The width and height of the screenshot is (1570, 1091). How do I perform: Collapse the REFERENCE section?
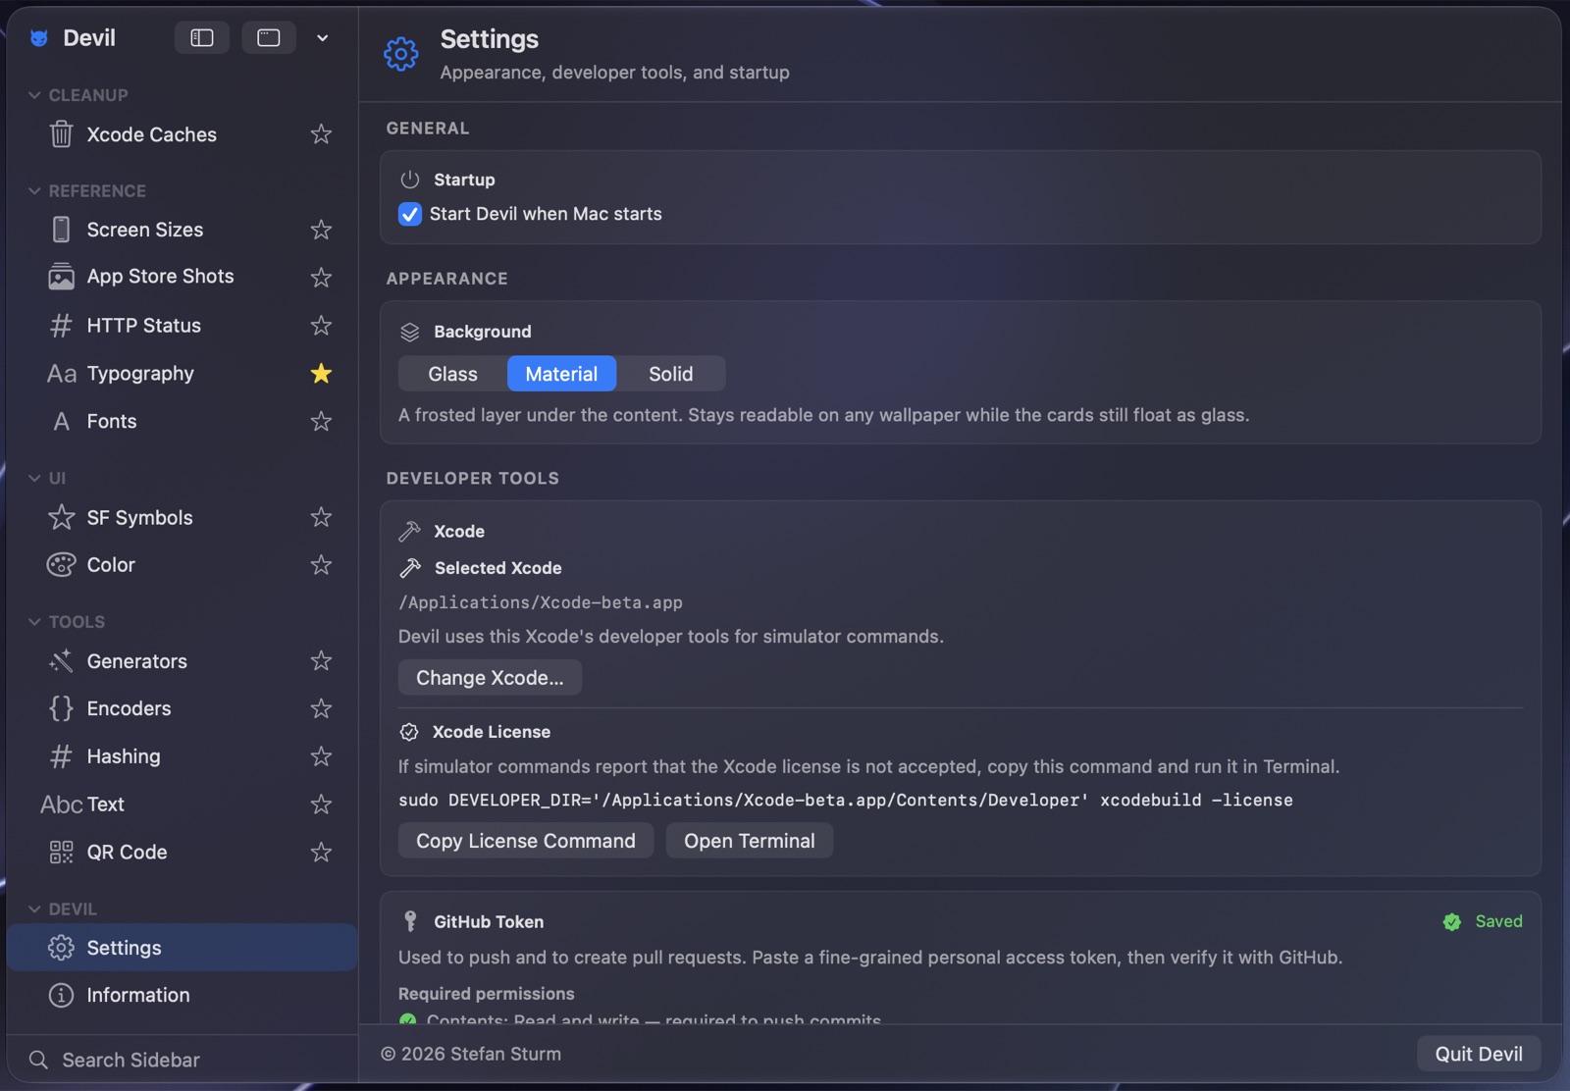coord(34,190)
